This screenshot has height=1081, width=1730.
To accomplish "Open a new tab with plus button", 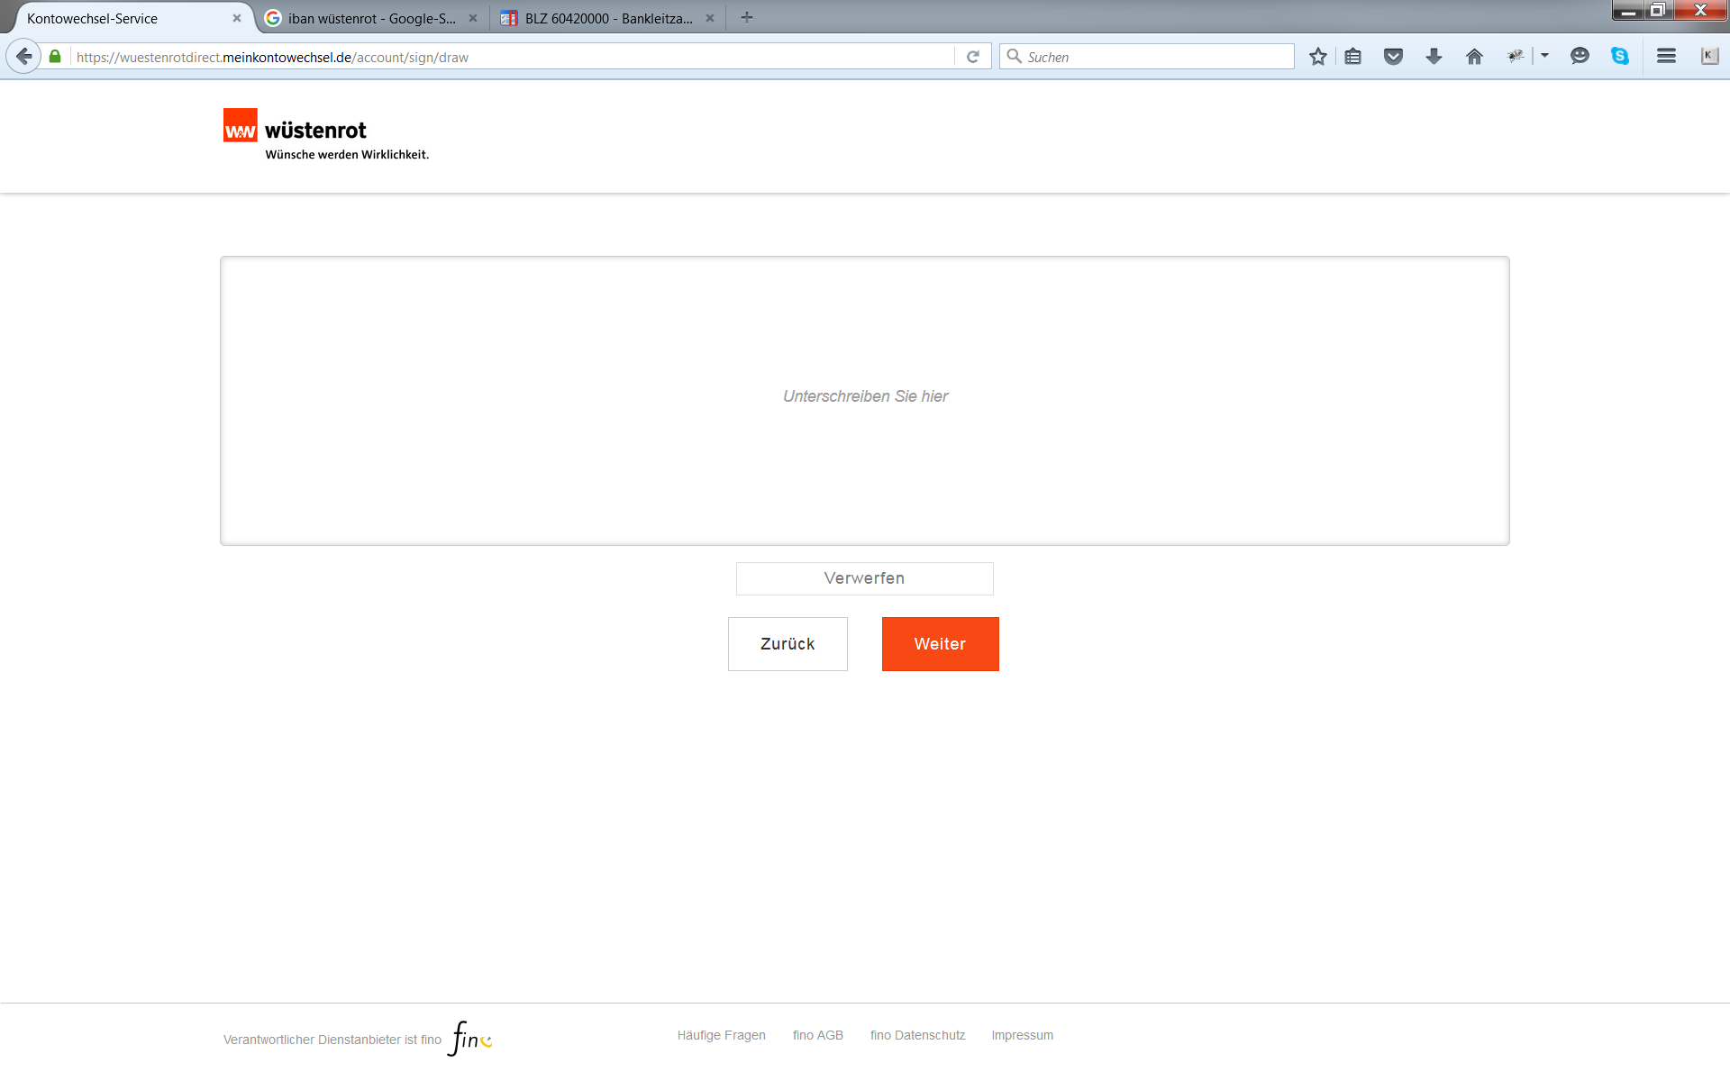I will 746,17.
